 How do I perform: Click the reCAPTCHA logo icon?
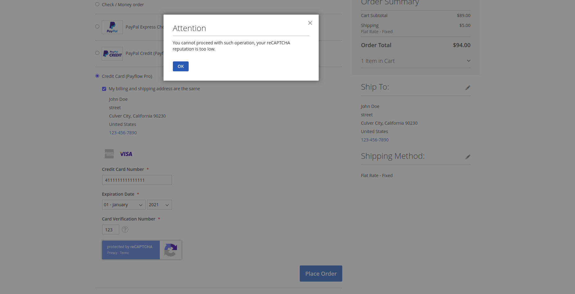[171, 250]
